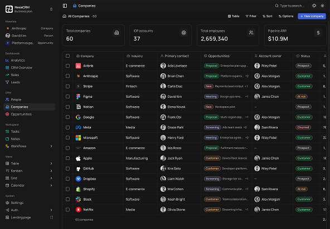Expand the Workflows submenu chevron
Screen dimensions: 330x229
click(x=51, y=146)
